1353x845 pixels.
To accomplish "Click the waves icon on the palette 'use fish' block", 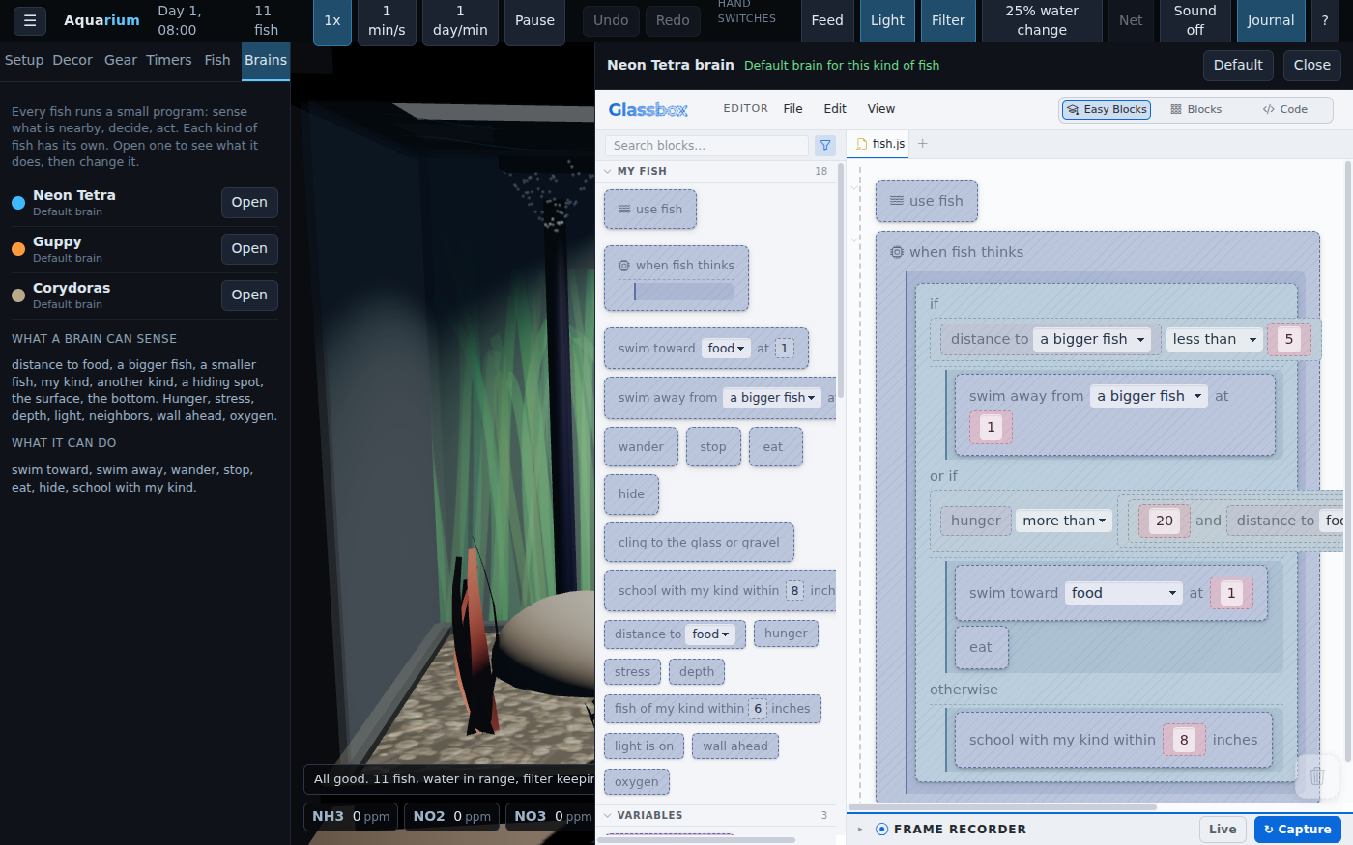I will [624, 210].
